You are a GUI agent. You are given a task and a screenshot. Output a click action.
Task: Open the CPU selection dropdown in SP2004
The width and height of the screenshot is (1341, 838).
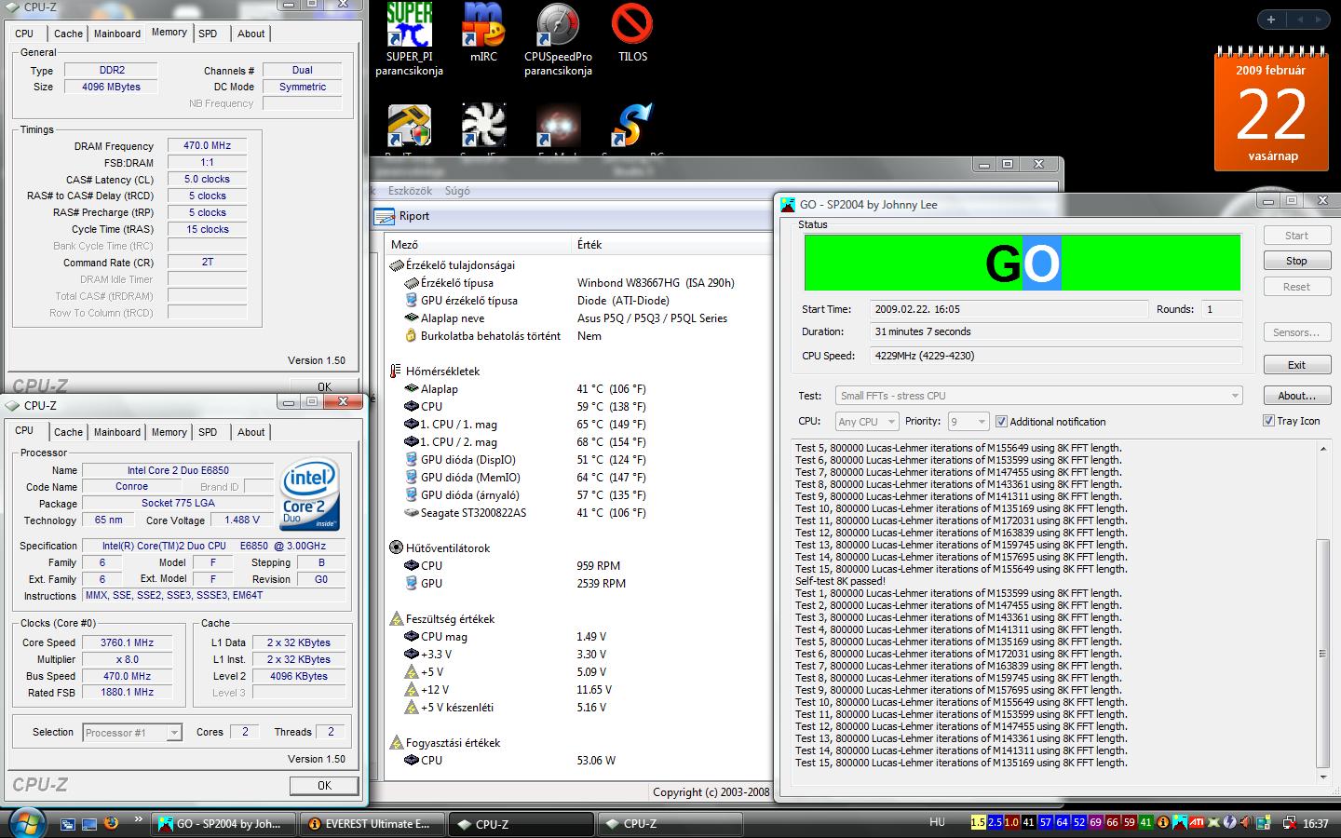pyautogui.click(x=866, y=422)
